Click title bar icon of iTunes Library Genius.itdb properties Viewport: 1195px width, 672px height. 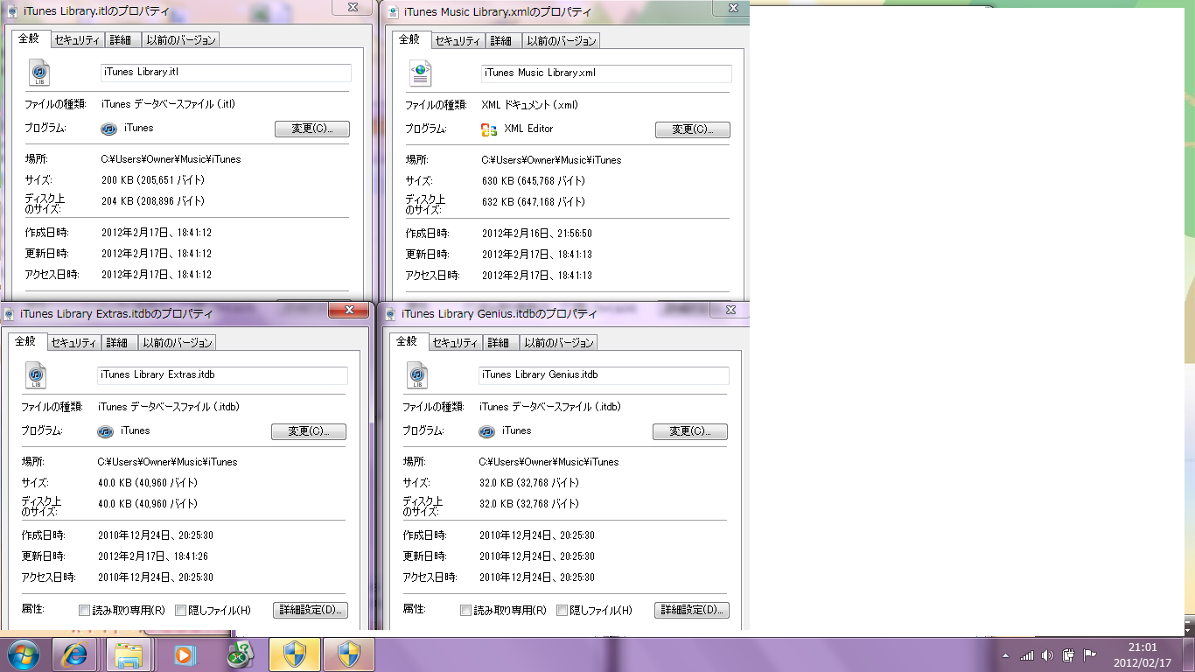pos(390,313)
